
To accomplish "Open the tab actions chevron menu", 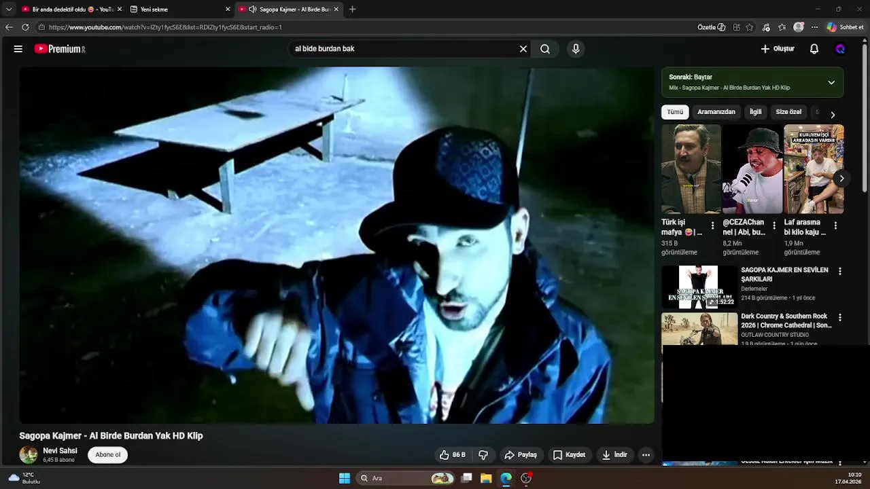I will [x=8, y=10].
